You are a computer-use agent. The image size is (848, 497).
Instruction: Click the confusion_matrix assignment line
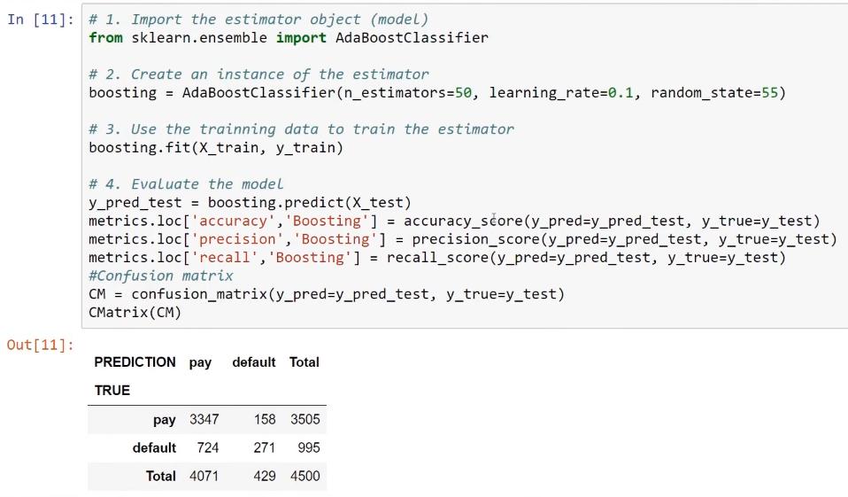point(327,294)
